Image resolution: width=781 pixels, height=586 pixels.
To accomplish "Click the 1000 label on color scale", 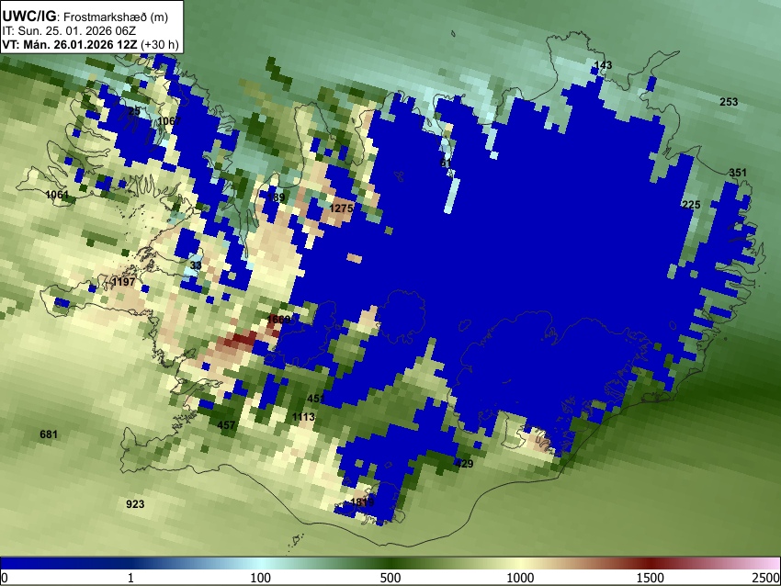I will [520, 578].
